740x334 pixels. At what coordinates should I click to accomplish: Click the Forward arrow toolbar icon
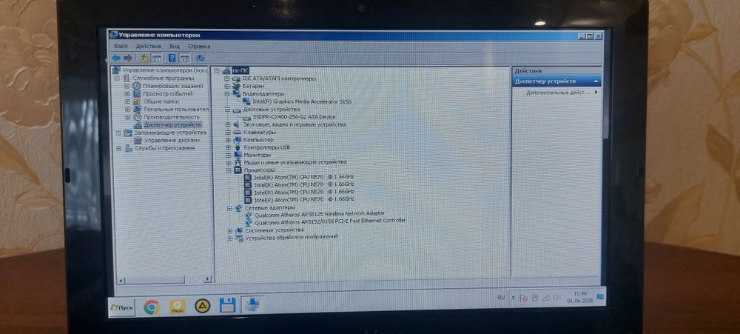(128, 58)
